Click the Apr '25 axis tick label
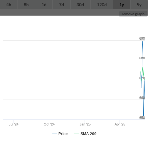 120,124
